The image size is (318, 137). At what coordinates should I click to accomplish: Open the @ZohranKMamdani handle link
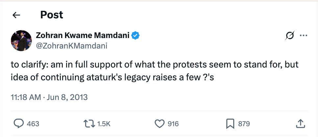(71, 46)
